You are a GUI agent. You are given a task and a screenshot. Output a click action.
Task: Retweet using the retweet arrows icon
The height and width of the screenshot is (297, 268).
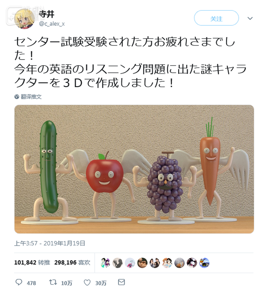[x=53, y=283]
